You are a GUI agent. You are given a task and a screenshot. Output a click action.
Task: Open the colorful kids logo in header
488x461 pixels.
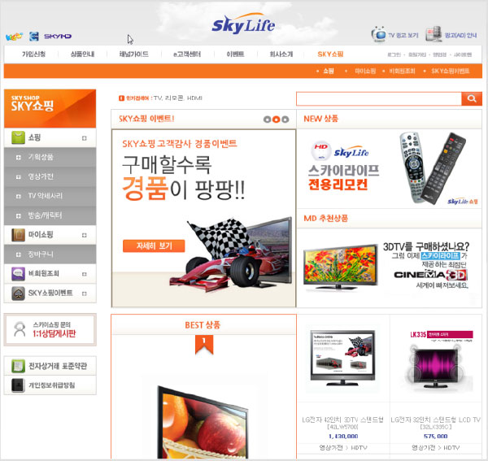(14, 37)
